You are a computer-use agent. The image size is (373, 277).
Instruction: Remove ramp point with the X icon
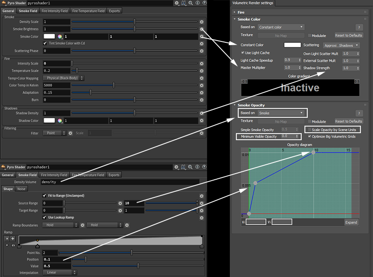(x=7, y=238)
